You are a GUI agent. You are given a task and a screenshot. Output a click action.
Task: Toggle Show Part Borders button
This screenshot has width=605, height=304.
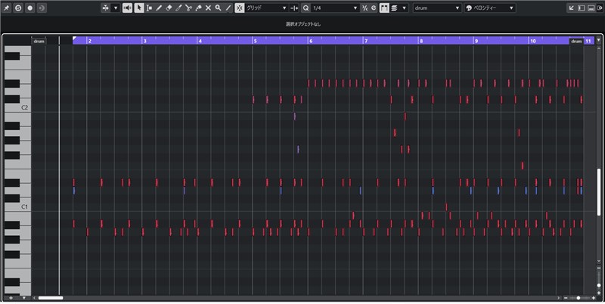pos(384,8)
